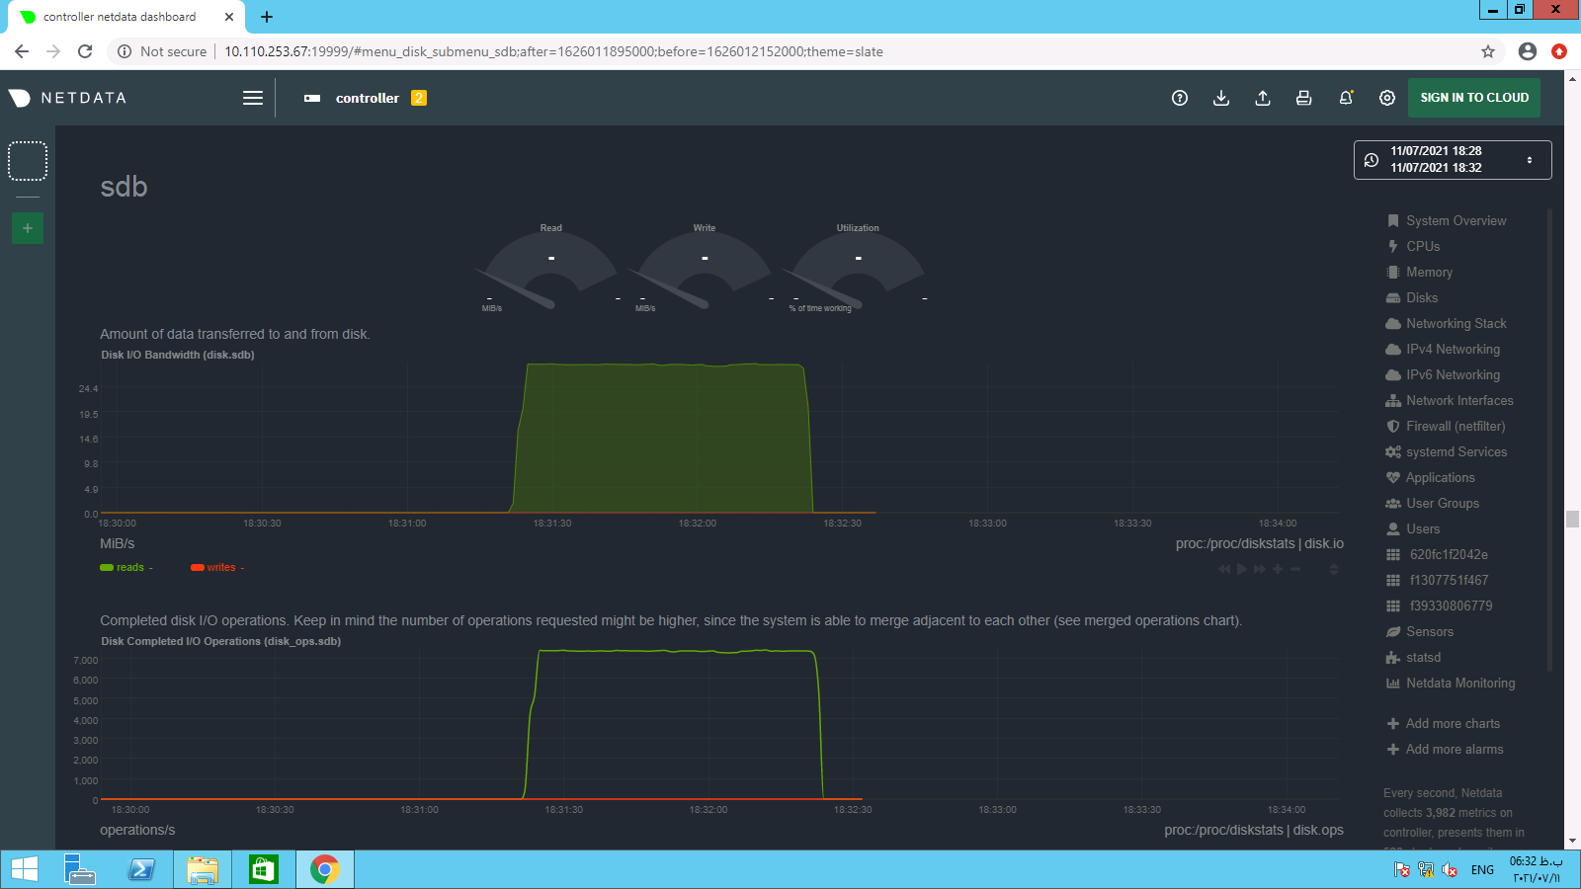Image resolution: width=1581 pixels, height=889 pixels.
Task: Click the controller node name
Action: (368, 98)
